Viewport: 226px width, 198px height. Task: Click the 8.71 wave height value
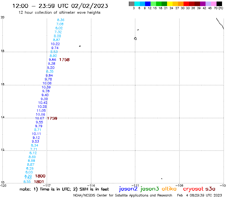coord(38,130)
